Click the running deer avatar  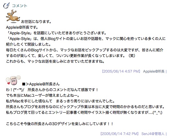(13, 16)
